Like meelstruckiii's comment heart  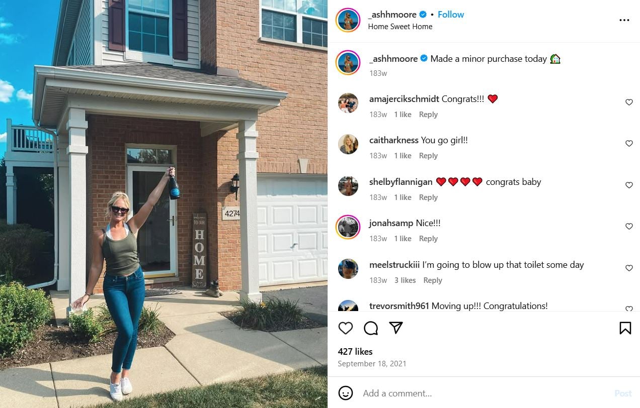click(629, 268)
